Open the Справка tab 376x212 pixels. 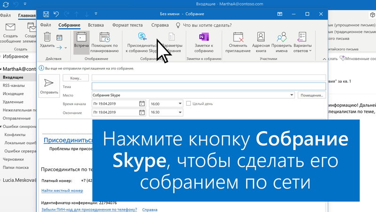160,25
